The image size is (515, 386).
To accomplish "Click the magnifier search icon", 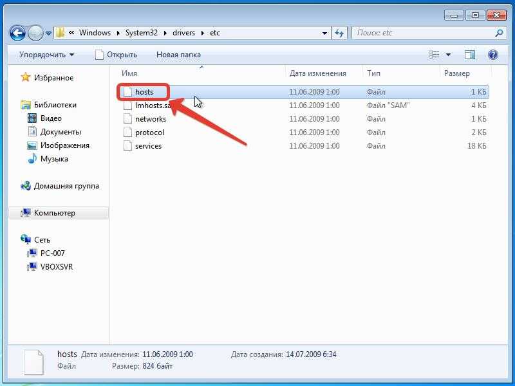I will tap(499, 33).
